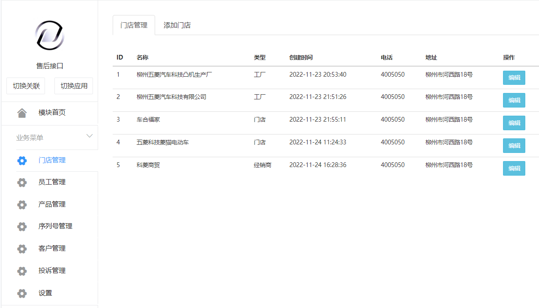Click the ID column header
This screenshot has height=308, width=539.
[x=120, y=57]
